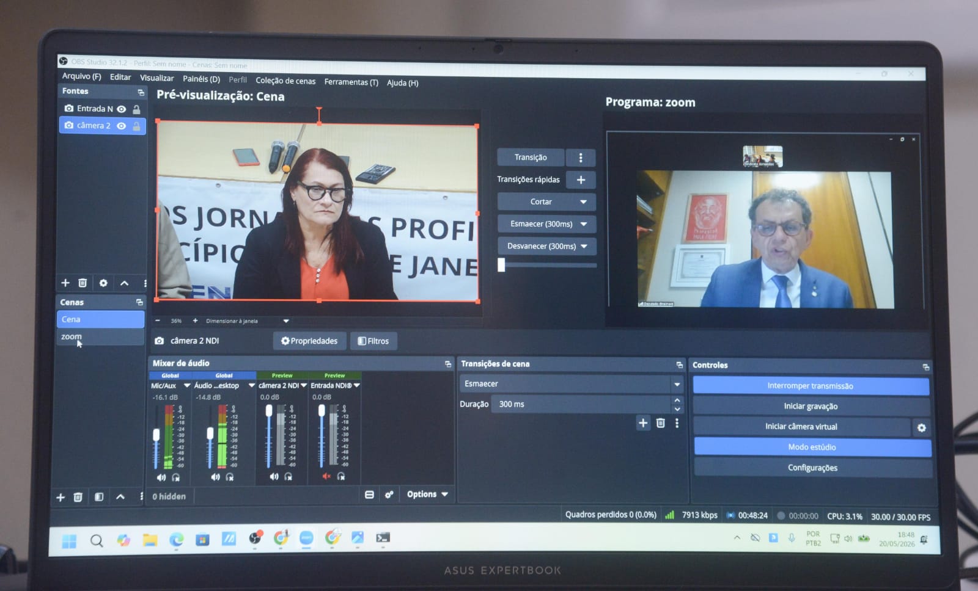Image resolution: width=978 pixels, height=591 pixels.
Task: Open Filtros for selected source
Action: (373, 341)
